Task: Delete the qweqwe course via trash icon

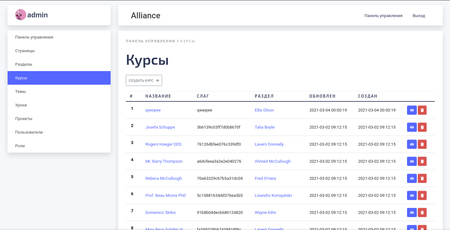Action: tap(422, 110)
